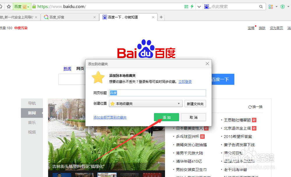
Task: Open the news item 王思聪吐槽瞿颖
Action: [x=237, y=120]
